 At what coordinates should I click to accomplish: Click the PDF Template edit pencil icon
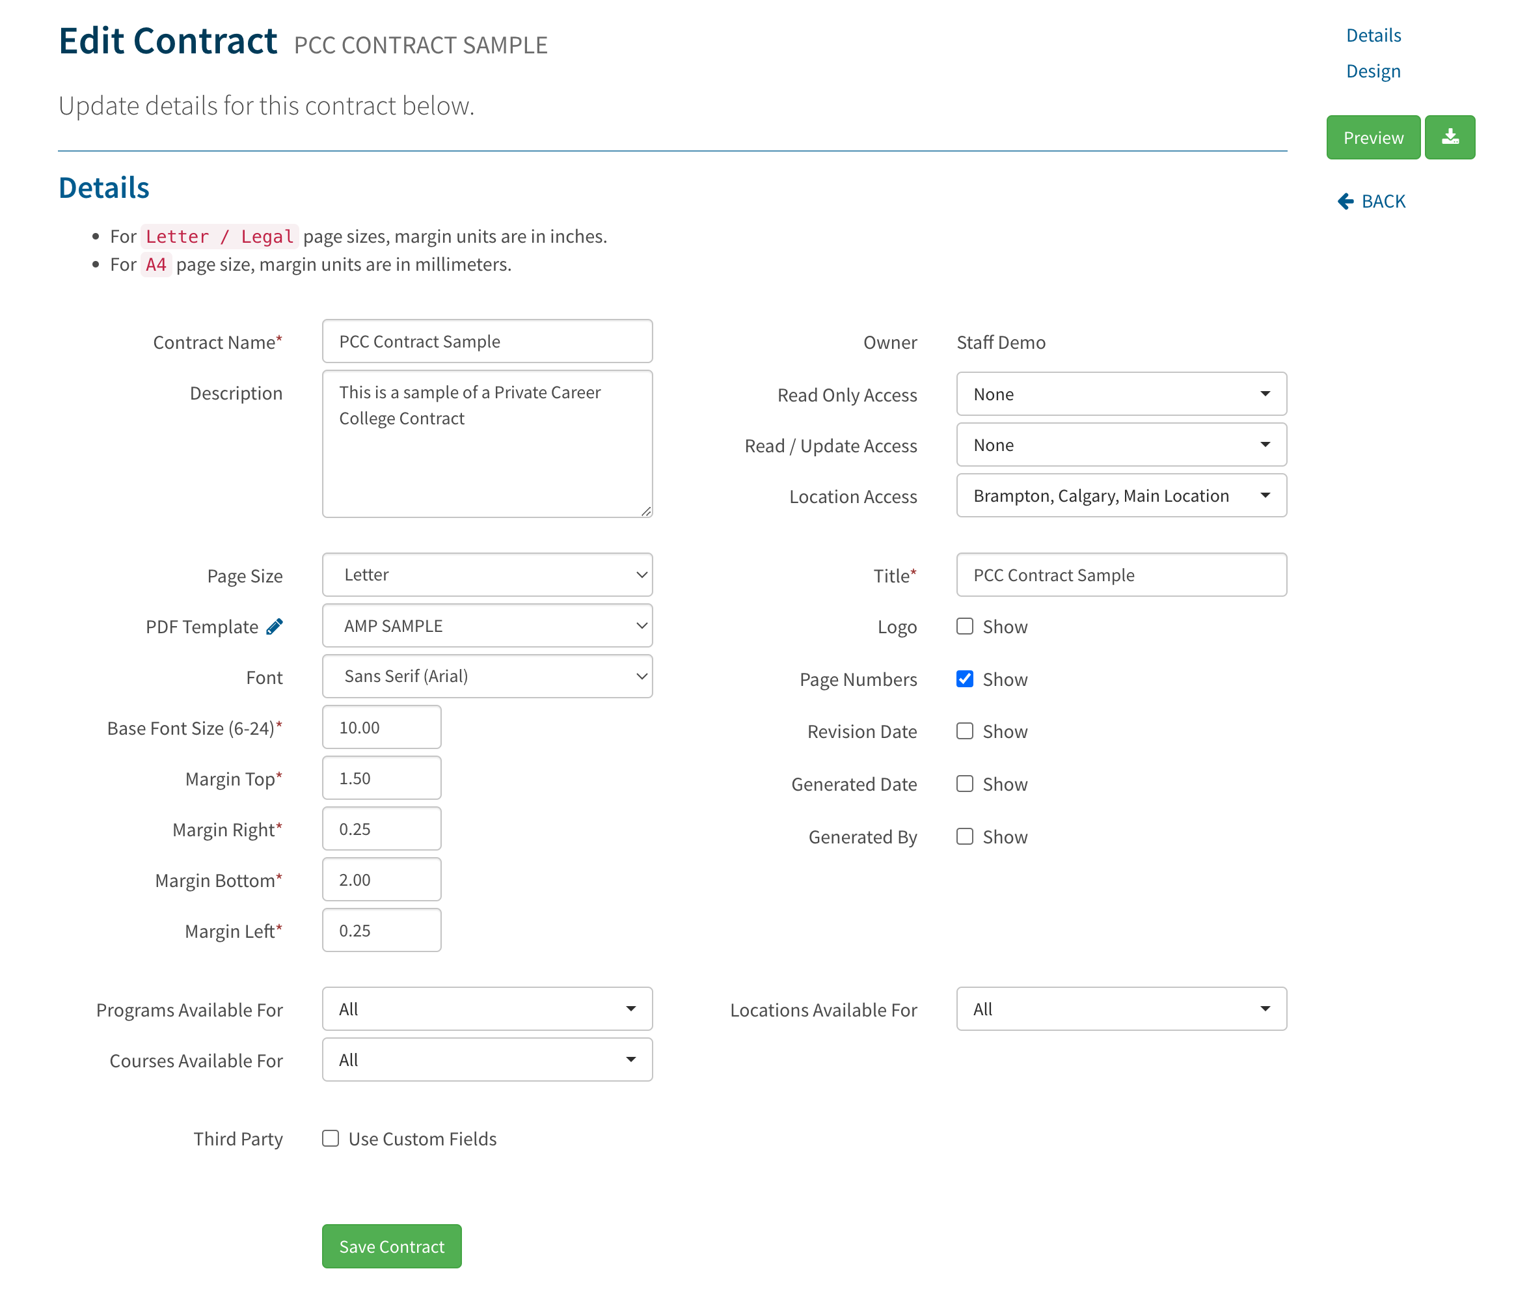point(275,627)
